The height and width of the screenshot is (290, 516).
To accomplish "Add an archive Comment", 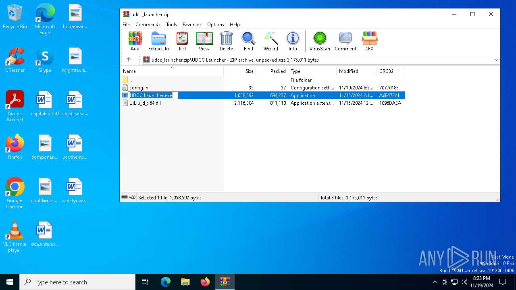I will (345, 41).
